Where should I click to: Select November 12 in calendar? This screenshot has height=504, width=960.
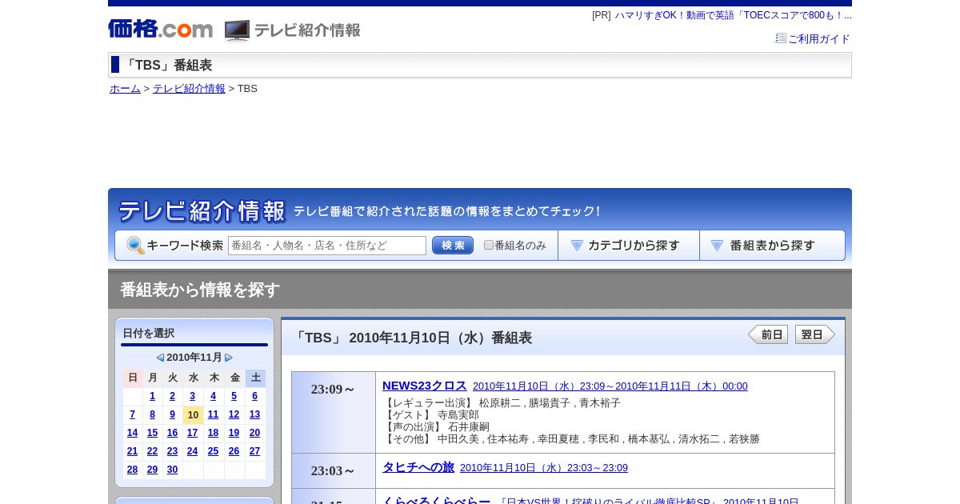point(234,414)
